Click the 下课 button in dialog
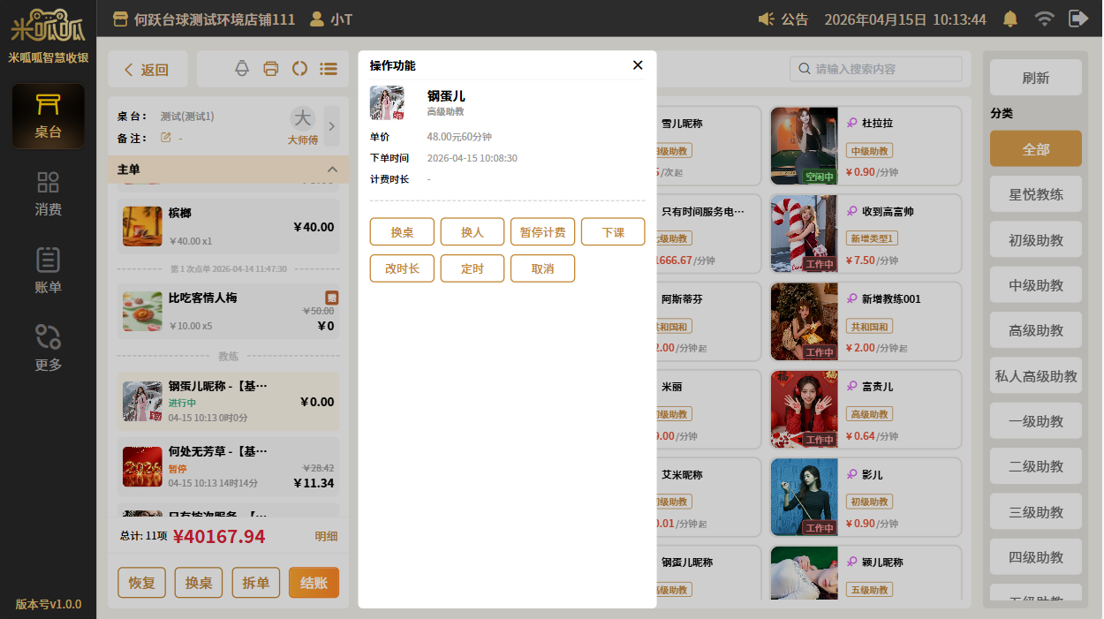Viewport: 1104px width, 619px height. point(613,232)
